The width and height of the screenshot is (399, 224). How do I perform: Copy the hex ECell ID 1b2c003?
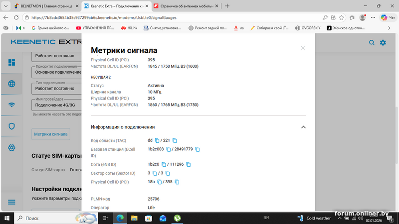click(x=168, y=149)
